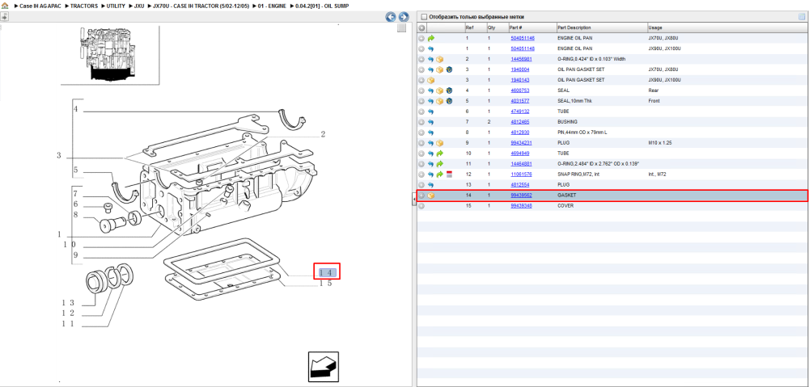The width and height of the screenshot is (809, 387).
Task: Enable 'Отобразить только выбранные метки' checkbox
Action: (x=424, y=16)
